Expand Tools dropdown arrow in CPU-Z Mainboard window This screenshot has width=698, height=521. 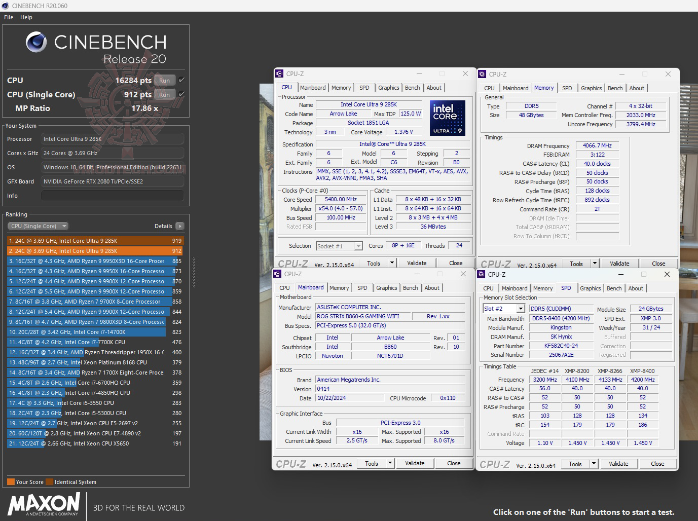coord(390,463)
